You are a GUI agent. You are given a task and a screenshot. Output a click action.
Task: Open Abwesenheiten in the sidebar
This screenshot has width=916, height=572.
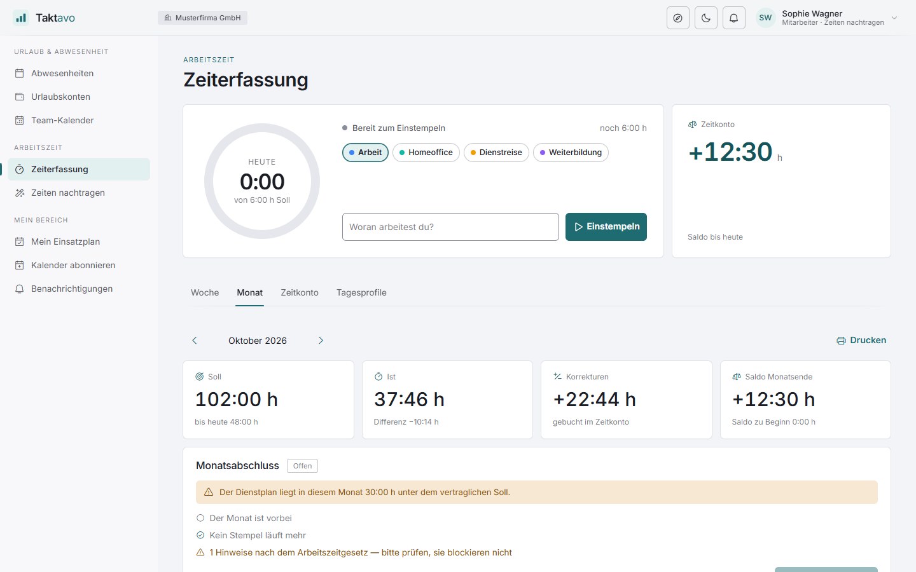pyautogui.click(x=79, y=73)
